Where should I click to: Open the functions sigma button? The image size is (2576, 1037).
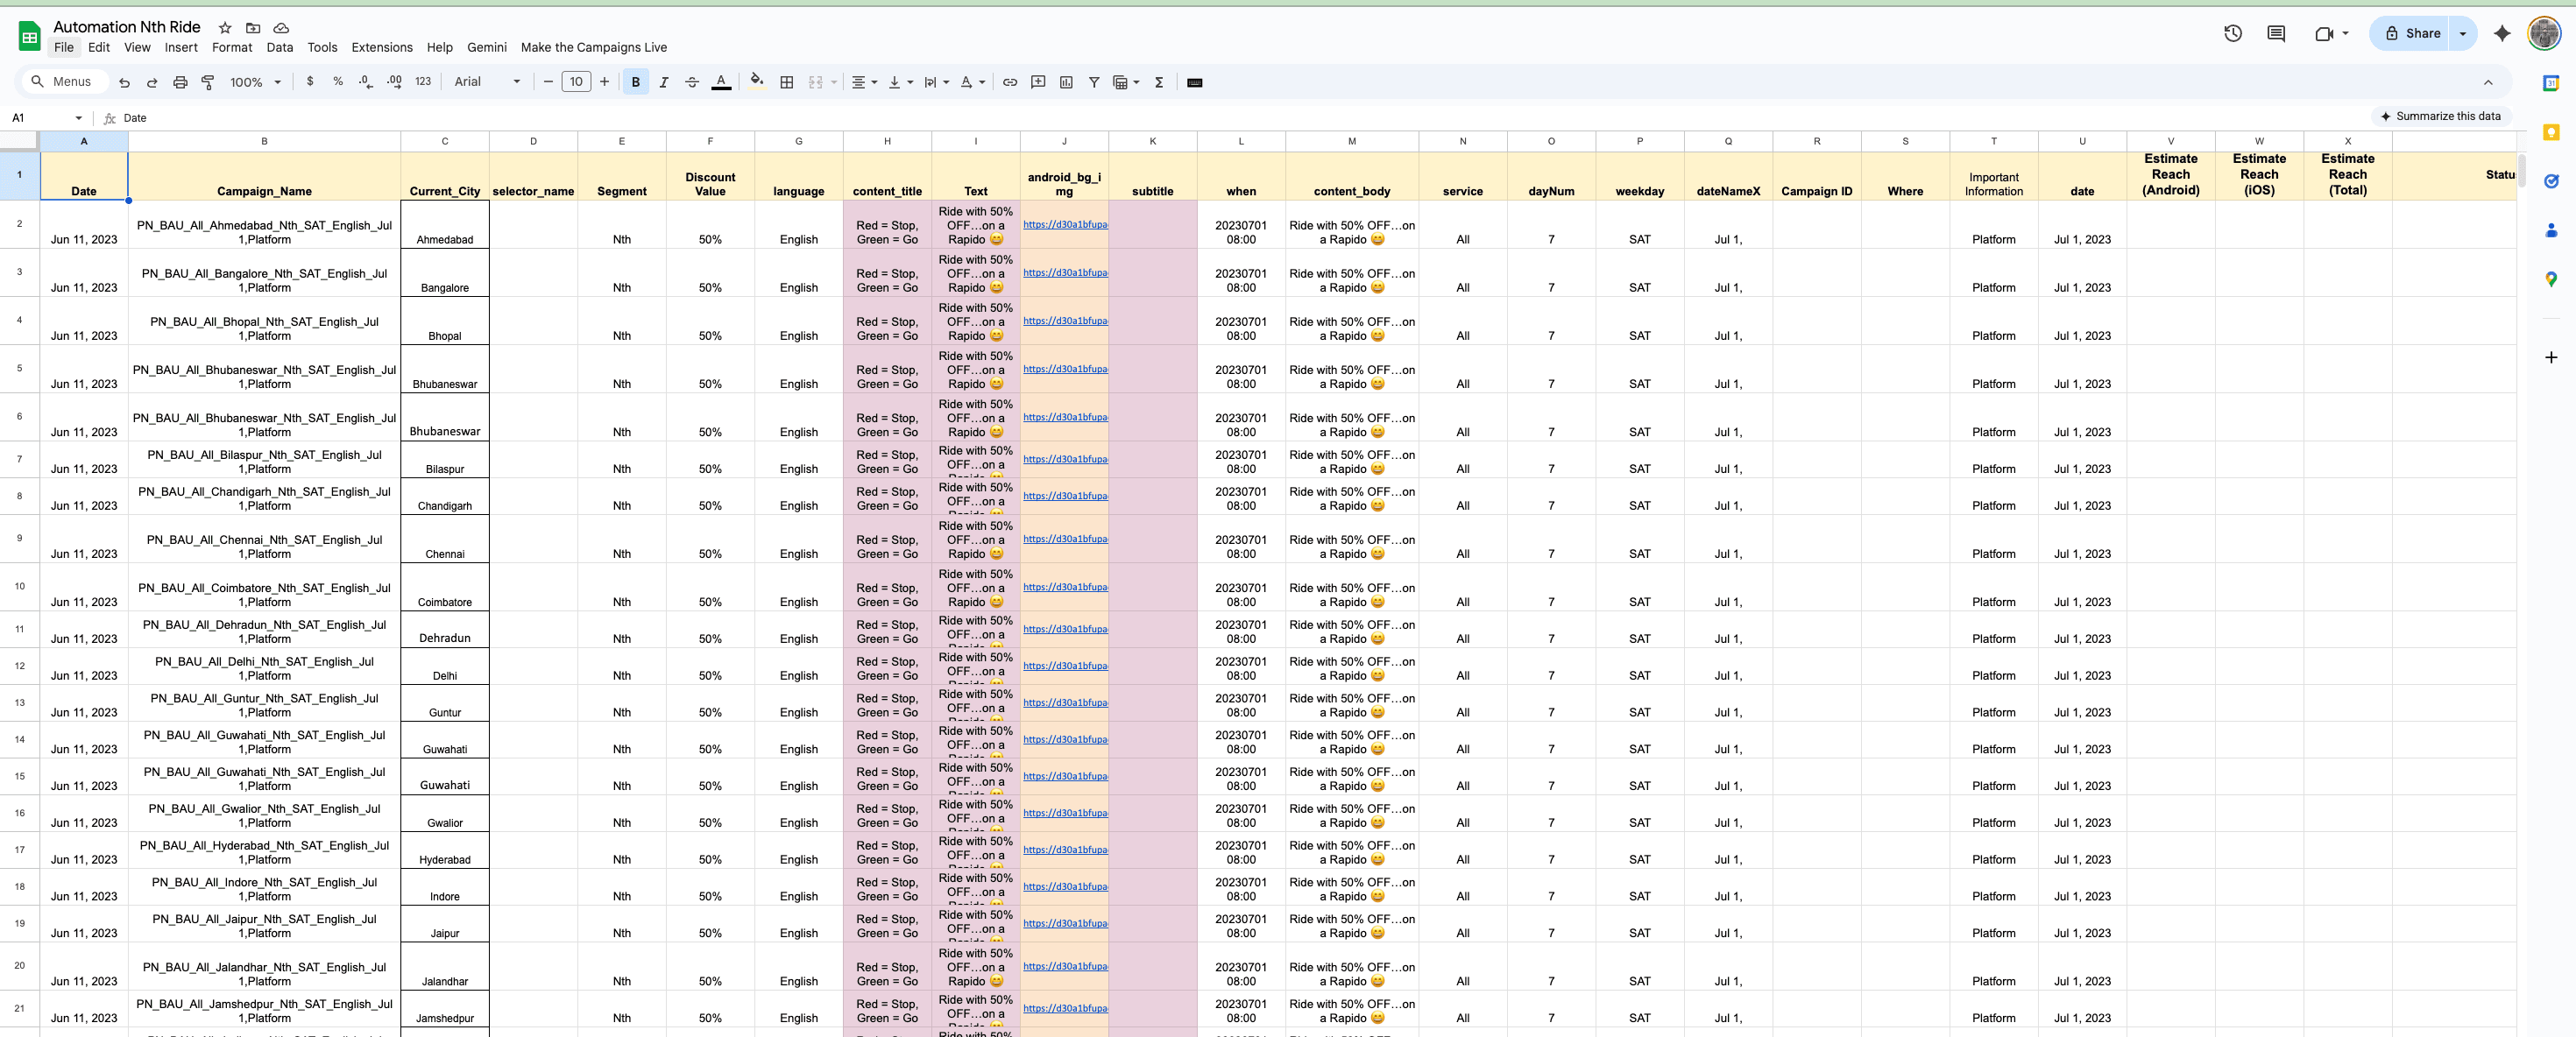point(1159,82)
